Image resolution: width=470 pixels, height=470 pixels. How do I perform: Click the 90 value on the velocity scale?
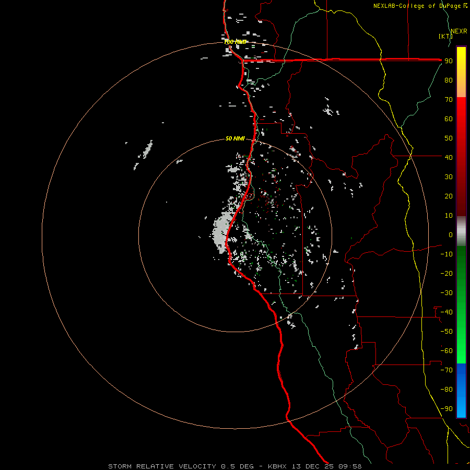449,61
